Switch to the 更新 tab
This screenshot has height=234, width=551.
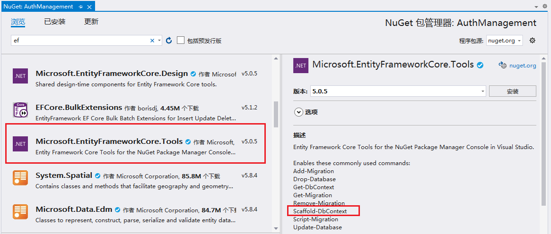(x=91, y=22)
